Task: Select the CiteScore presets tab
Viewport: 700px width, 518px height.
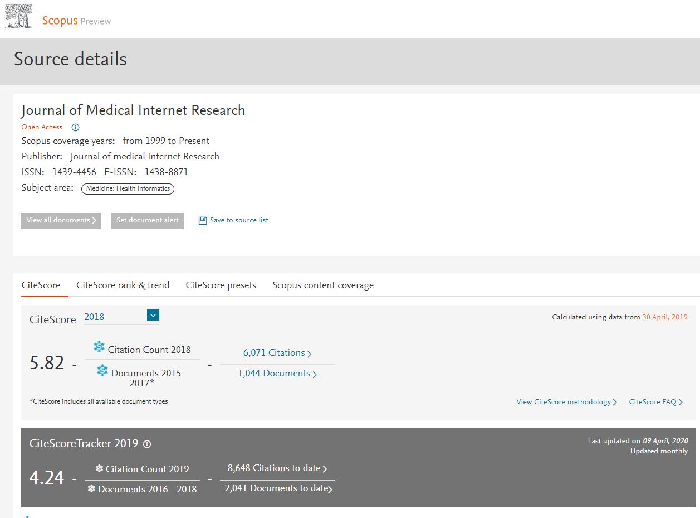Action: click(221, 285)
